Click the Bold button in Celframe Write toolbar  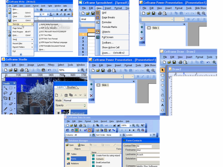tap(57, 14)
